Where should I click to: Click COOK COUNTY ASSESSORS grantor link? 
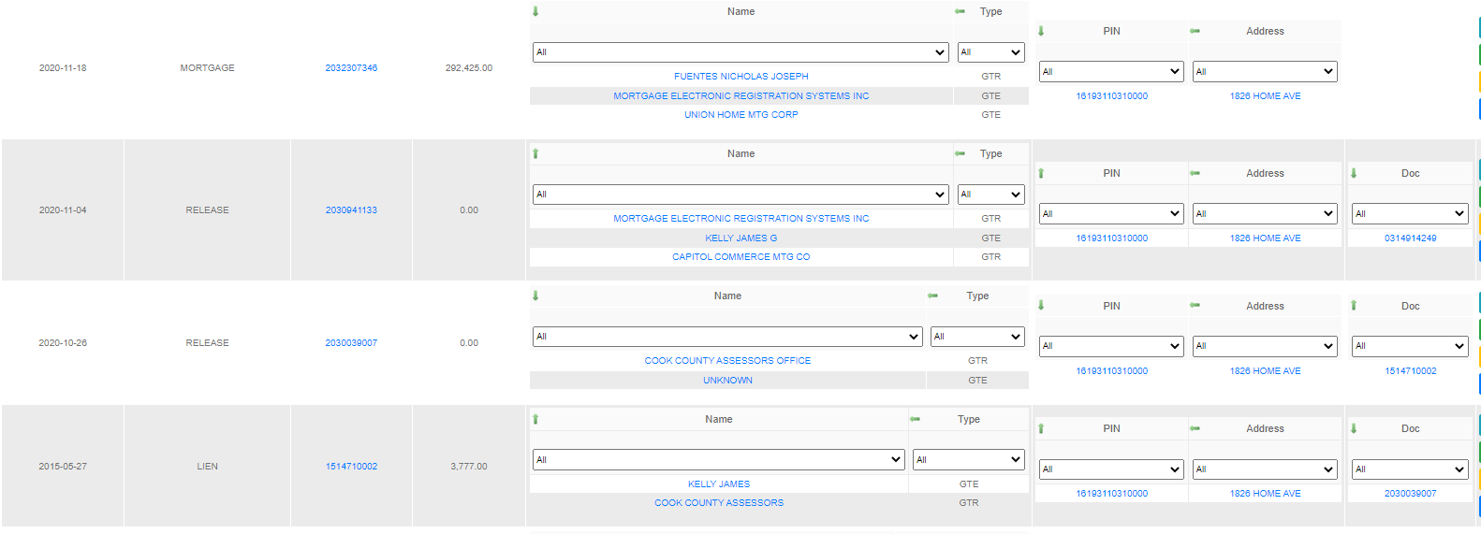click(x=719, y=503)
